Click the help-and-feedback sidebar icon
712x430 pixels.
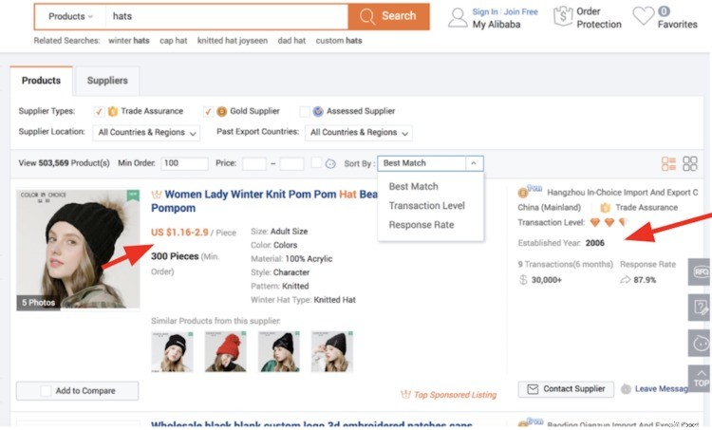coord(700,308)
